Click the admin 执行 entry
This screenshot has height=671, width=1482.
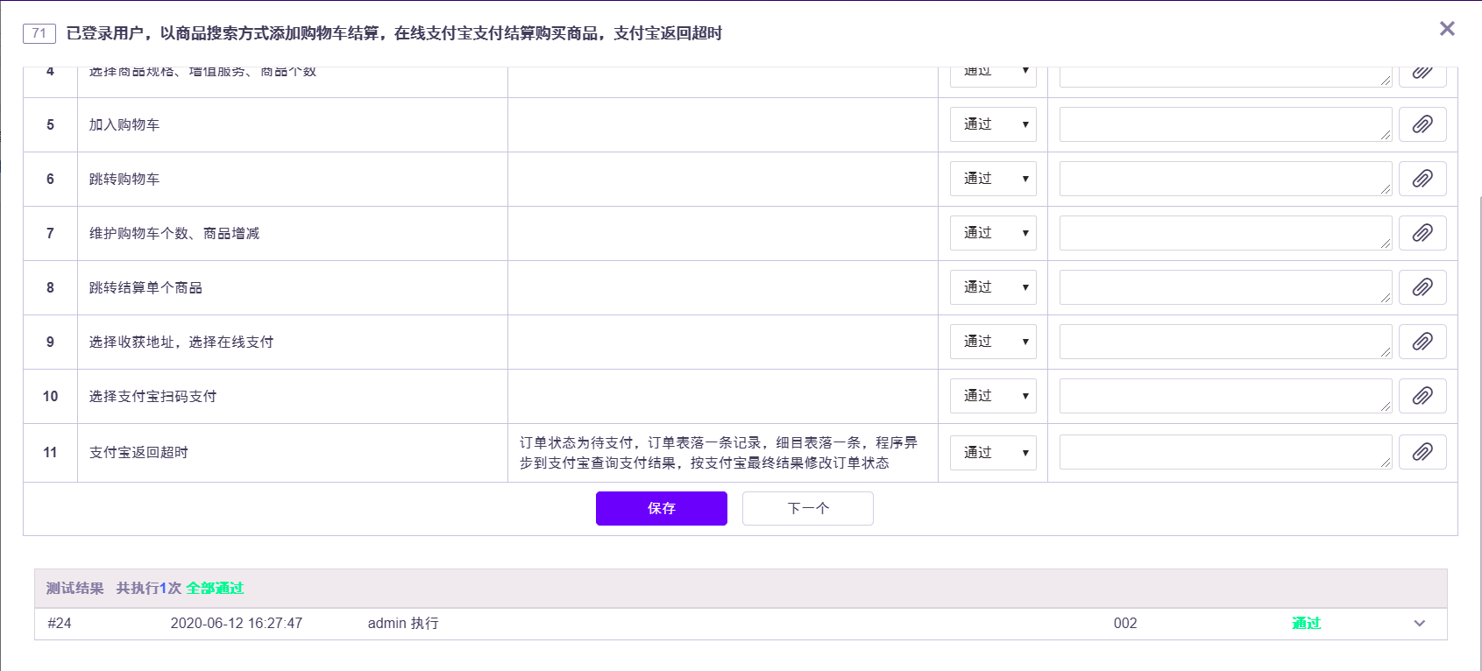point(403,624)
